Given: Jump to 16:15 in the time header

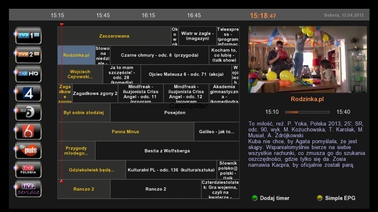Looking at the screenshot, I should pyautogui.click(x=148, y=15).
